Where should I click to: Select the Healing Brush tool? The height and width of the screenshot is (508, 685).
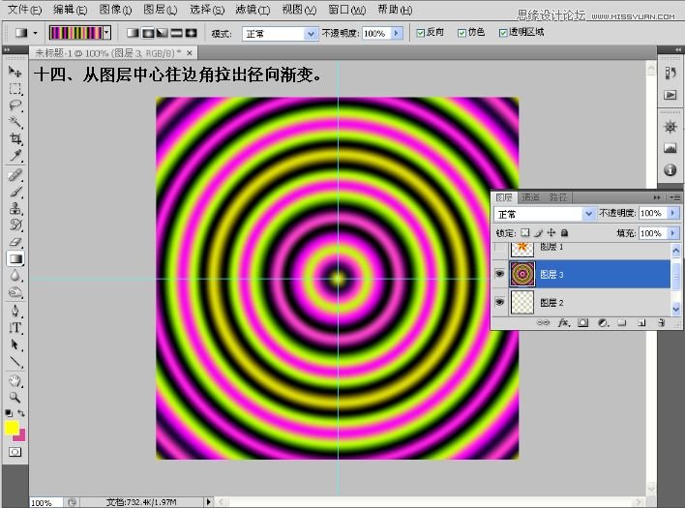(15, 175)
